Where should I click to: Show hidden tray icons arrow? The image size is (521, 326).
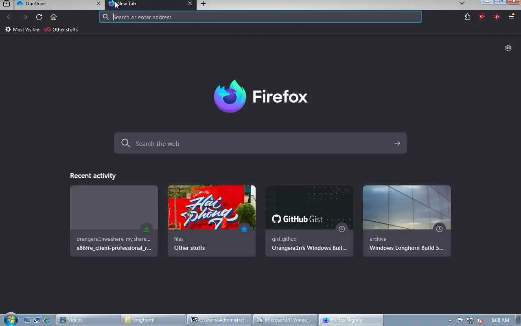(450, 320)
